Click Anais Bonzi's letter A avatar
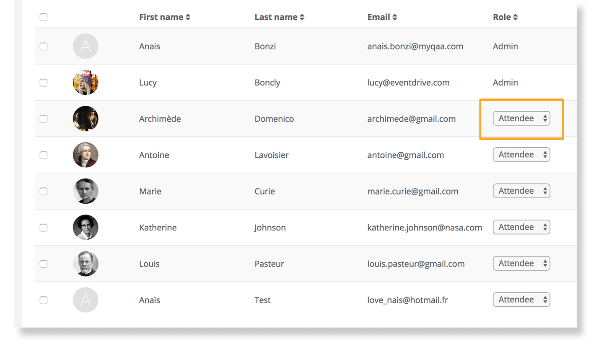 pyautogui.click(x=86, y=46)
